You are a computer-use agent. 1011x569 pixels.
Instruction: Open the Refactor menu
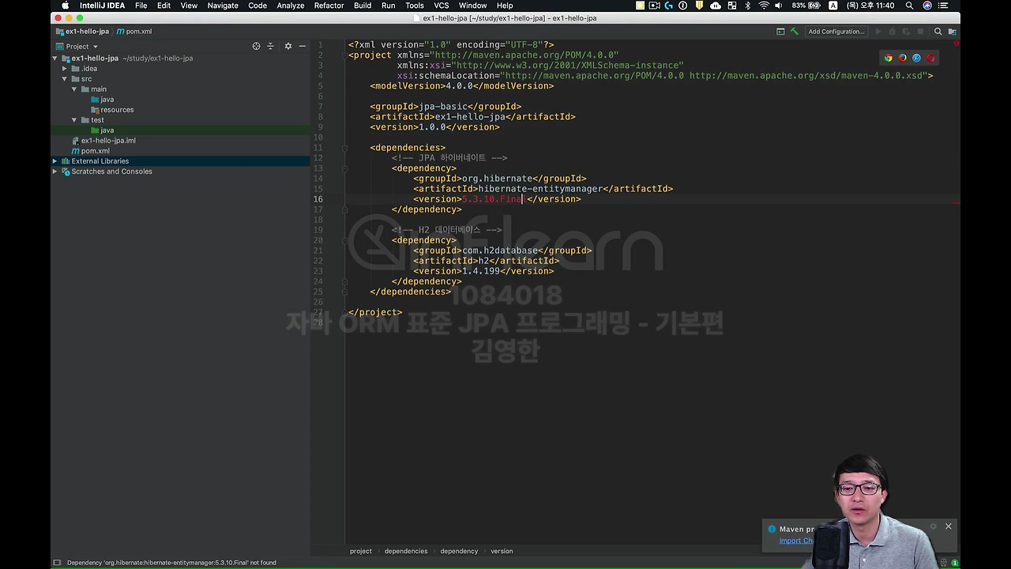pyautogui.click(x=329, y=6)
